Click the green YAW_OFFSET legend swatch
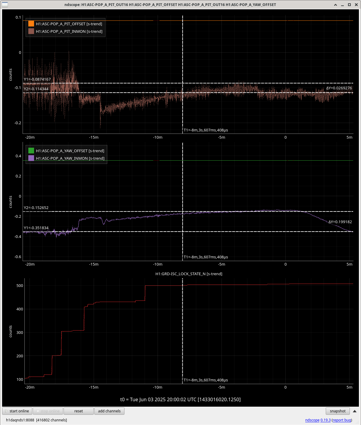Image resolution: width=361 pixels, height=425 pixels. [x=31, y=151]
